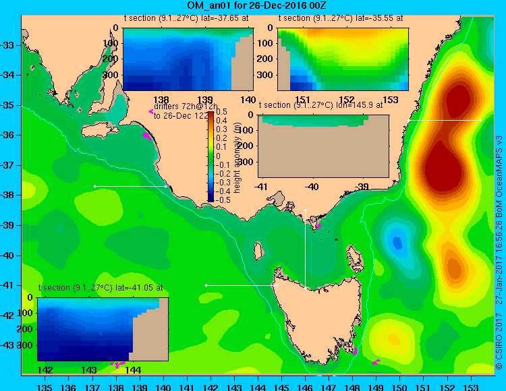Screen dimensions: 506x391
Task: Click the white section line at latitude -35.55
Action: click(x=445, y=120)
